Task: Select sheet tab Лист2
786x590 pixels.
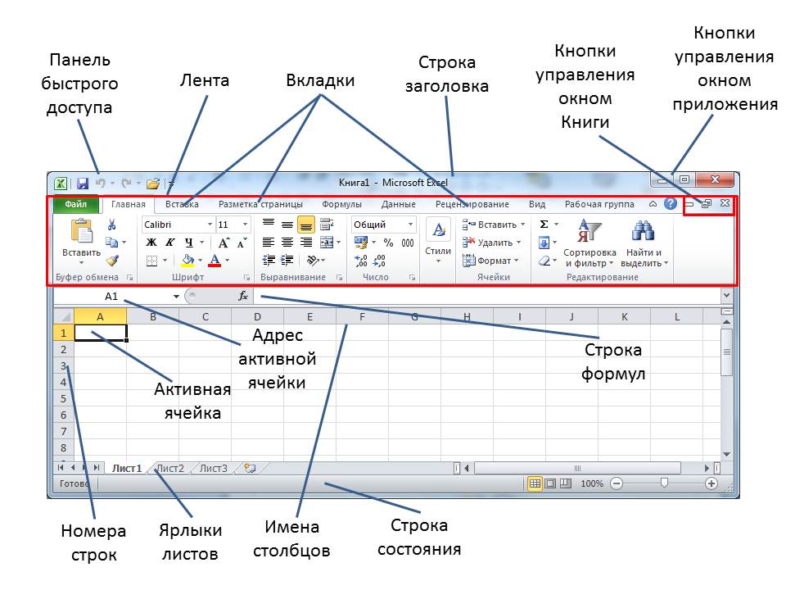Action: 170,469
